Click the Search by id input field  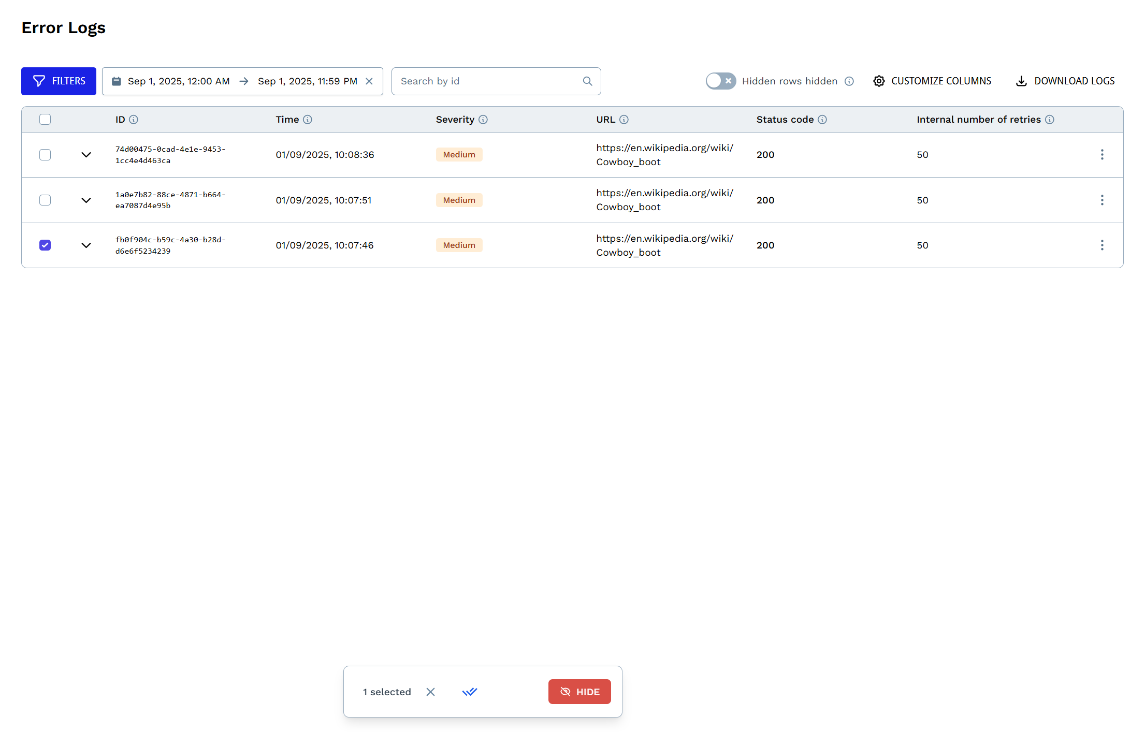click(x=487, y=81)
